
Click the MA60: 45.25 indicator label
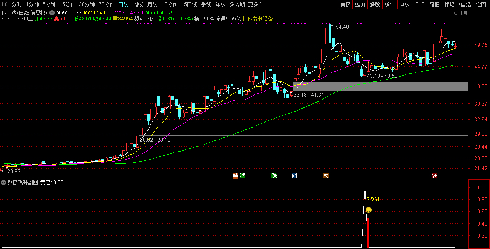click(x=160, y=13)
